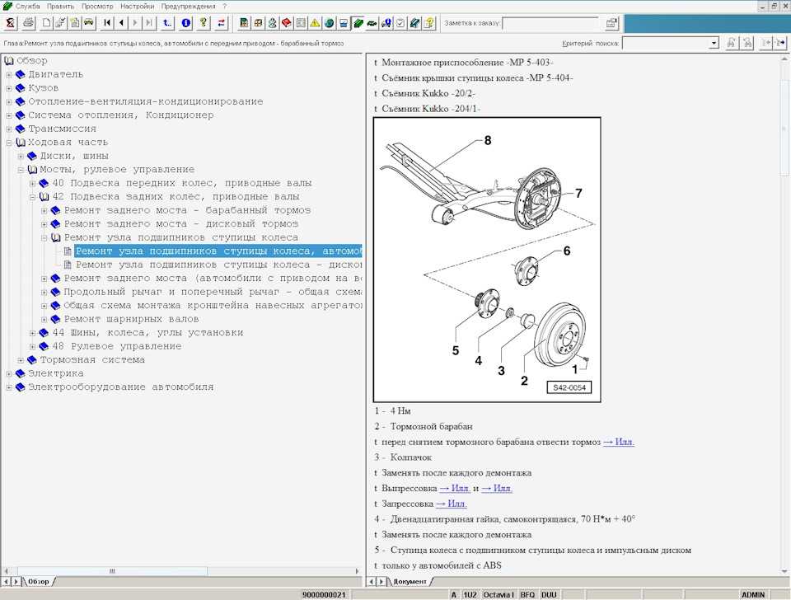Click the red-blue swap arrows icon

[x=222, y=23]
